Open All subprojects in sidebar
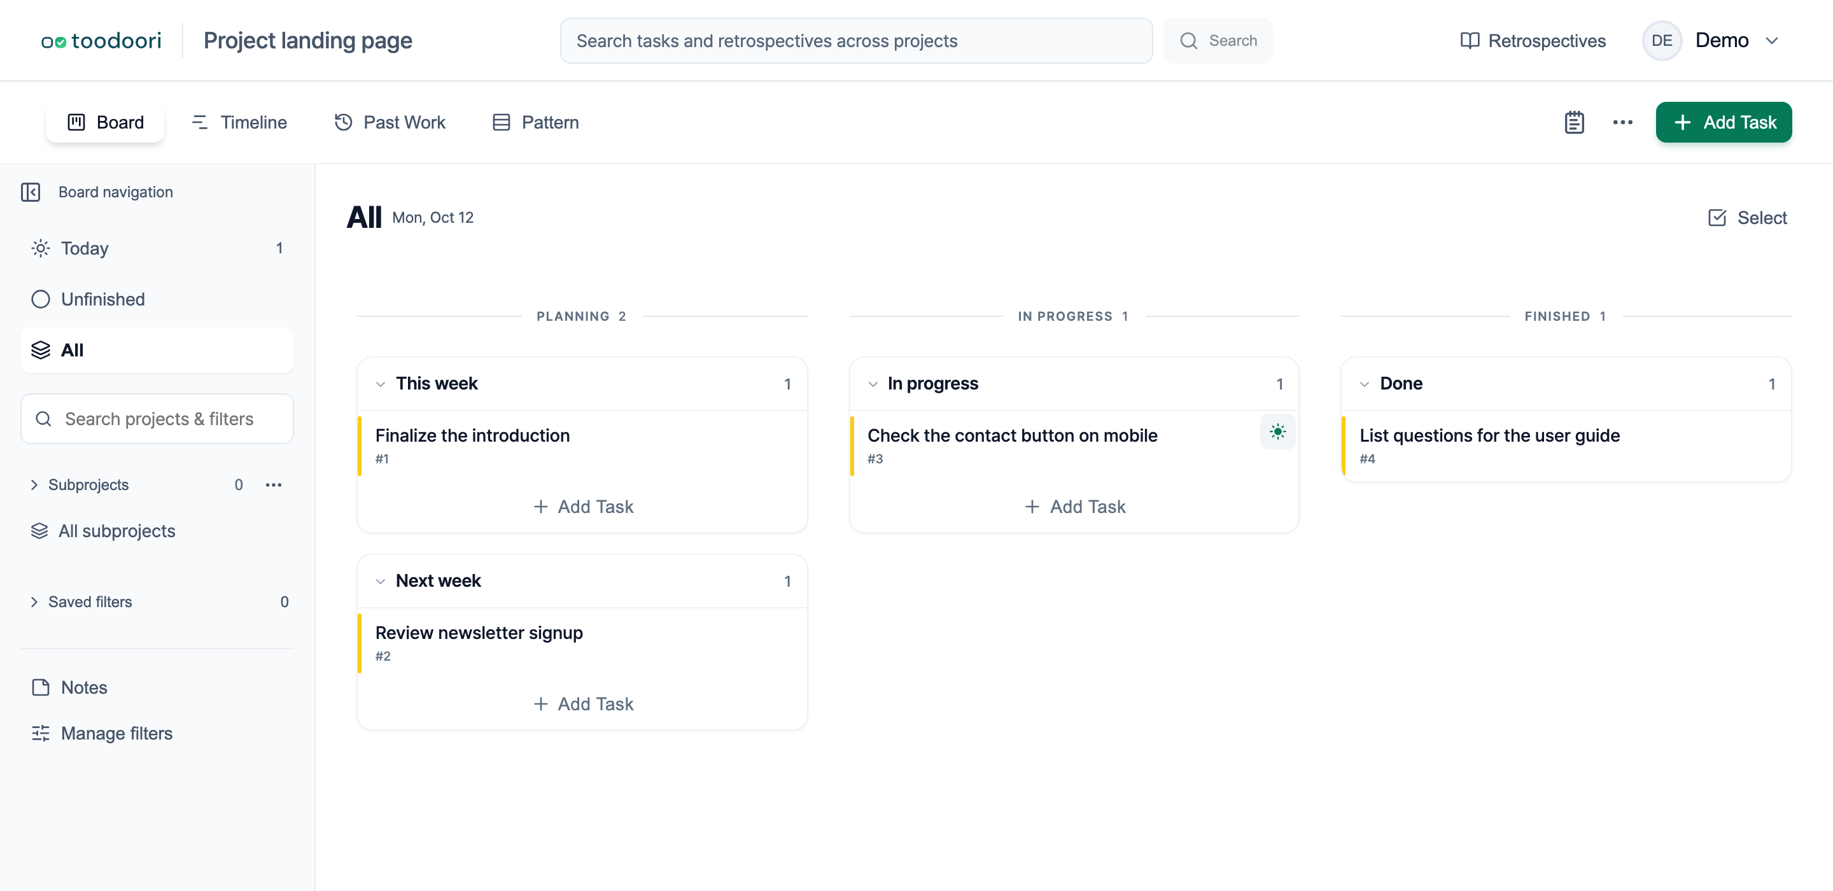Image resolution: width=1833 pixels, height=891 pixels. click(157, 531)
